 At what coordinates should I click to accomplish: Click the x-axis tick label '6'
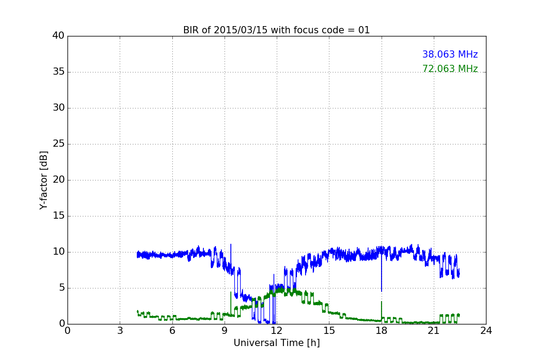coord(172,331)
